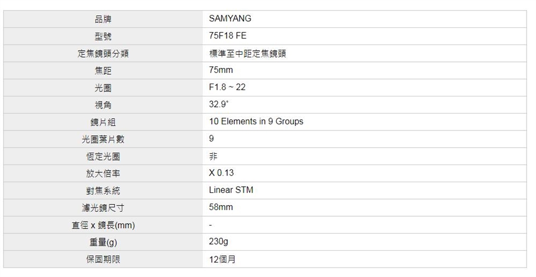Click the 直徑 x 鏡長(mm) label

coord(104,225)
